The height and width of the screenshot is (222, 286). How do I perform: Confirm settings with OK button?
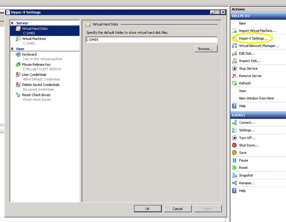click(148, 209)
